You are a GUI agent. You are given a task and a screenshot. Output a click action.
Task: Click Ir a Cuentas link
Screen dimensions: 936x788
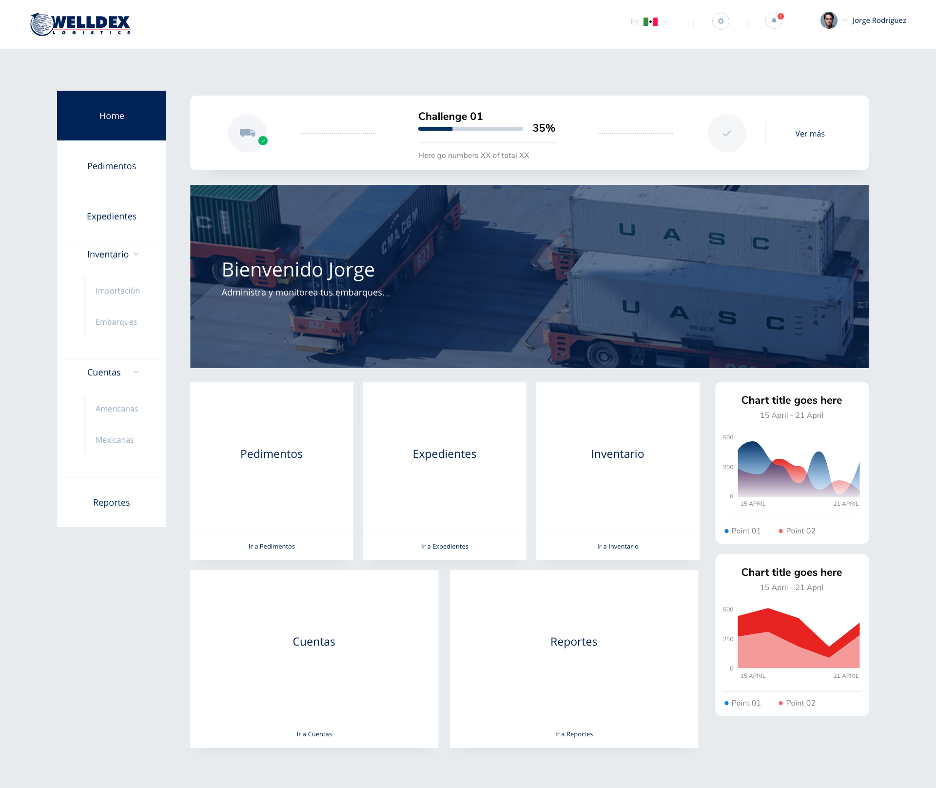(x=314, y=734)
